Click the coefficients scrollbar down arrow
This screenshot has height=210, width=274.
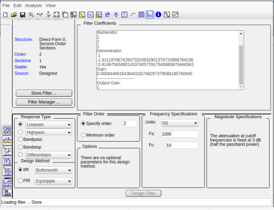(x=241, y=87)
